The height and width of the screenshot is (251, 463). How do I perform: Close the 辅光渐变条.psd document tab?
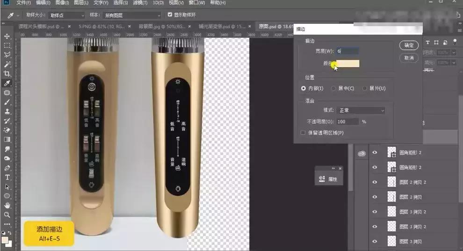click(250, 27)
